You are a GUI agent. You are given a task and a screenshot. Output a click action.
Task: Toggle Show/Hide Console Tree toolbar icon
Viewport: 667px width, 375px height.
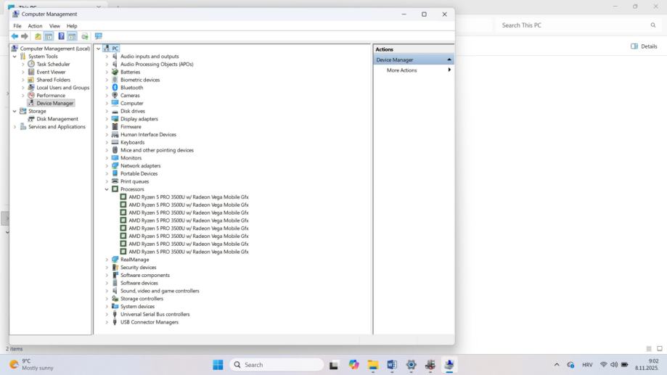point(49,36)
